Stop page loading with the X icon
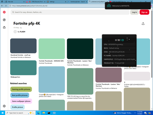 (x=6, y=6)
